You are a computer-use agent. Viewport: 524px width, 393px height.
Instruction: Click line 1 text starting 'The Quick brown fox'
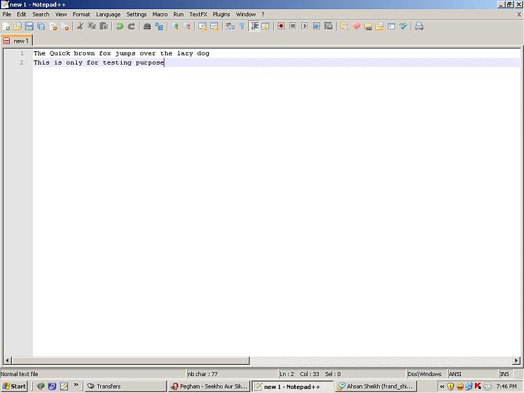tap(121, 53)
